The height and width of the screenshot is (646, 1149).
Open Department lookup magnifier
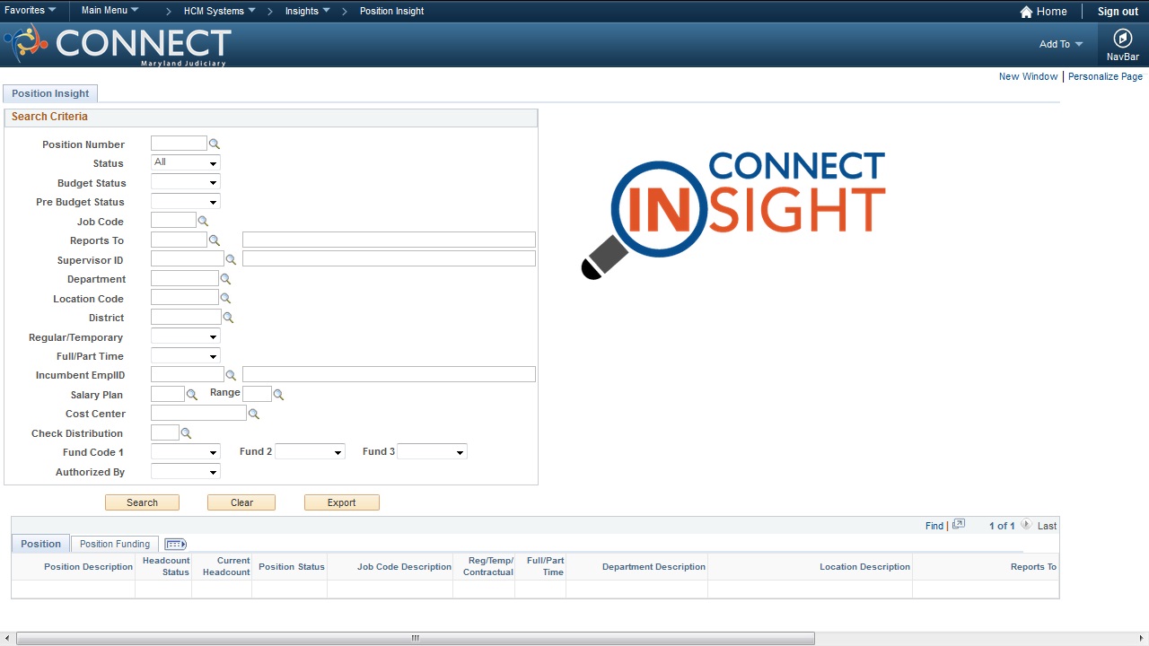225,279
